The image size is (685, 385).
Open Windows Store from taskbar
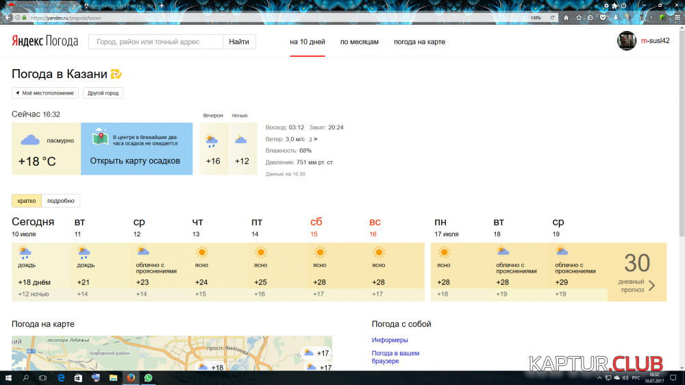[78, 378]
